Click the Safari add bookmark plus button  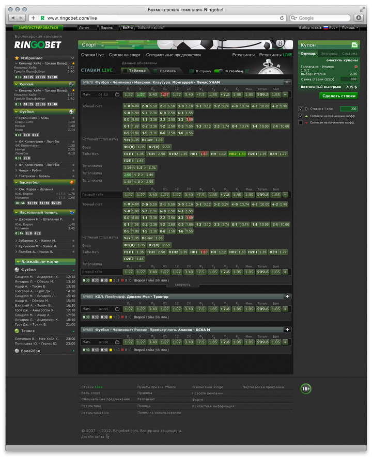pos(33,18)
